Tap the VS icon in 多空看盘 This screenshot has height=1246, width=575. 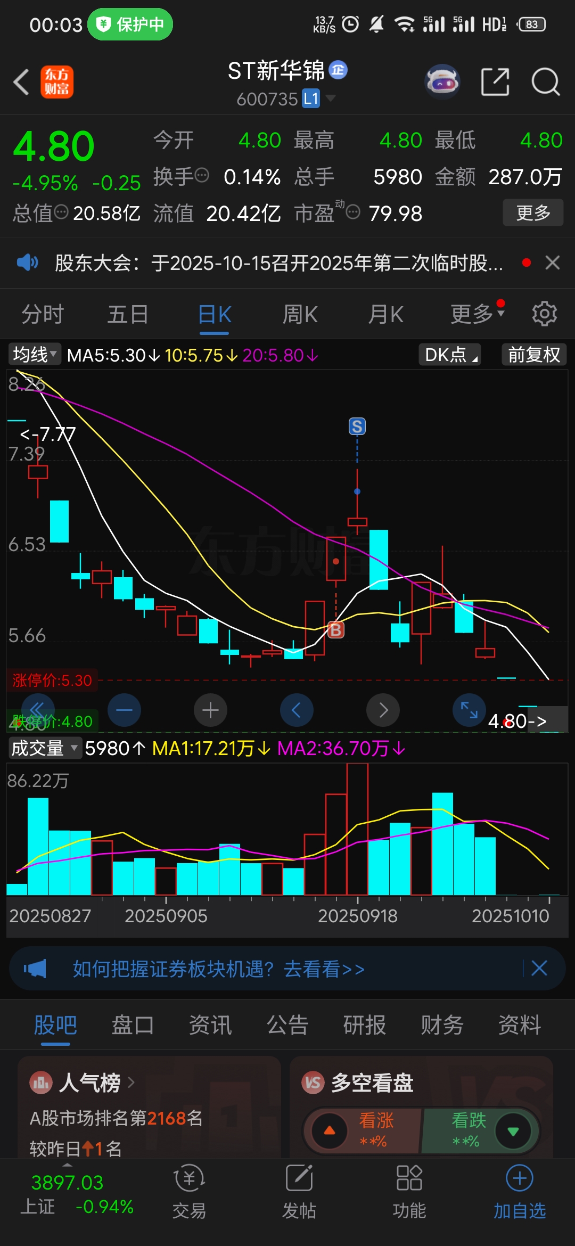[x=313, y=1083]
